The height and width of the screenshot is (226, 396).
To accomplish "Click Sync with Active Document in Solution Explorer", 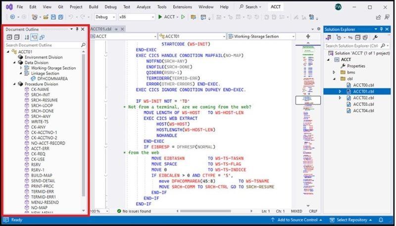I will click(350, 38).
